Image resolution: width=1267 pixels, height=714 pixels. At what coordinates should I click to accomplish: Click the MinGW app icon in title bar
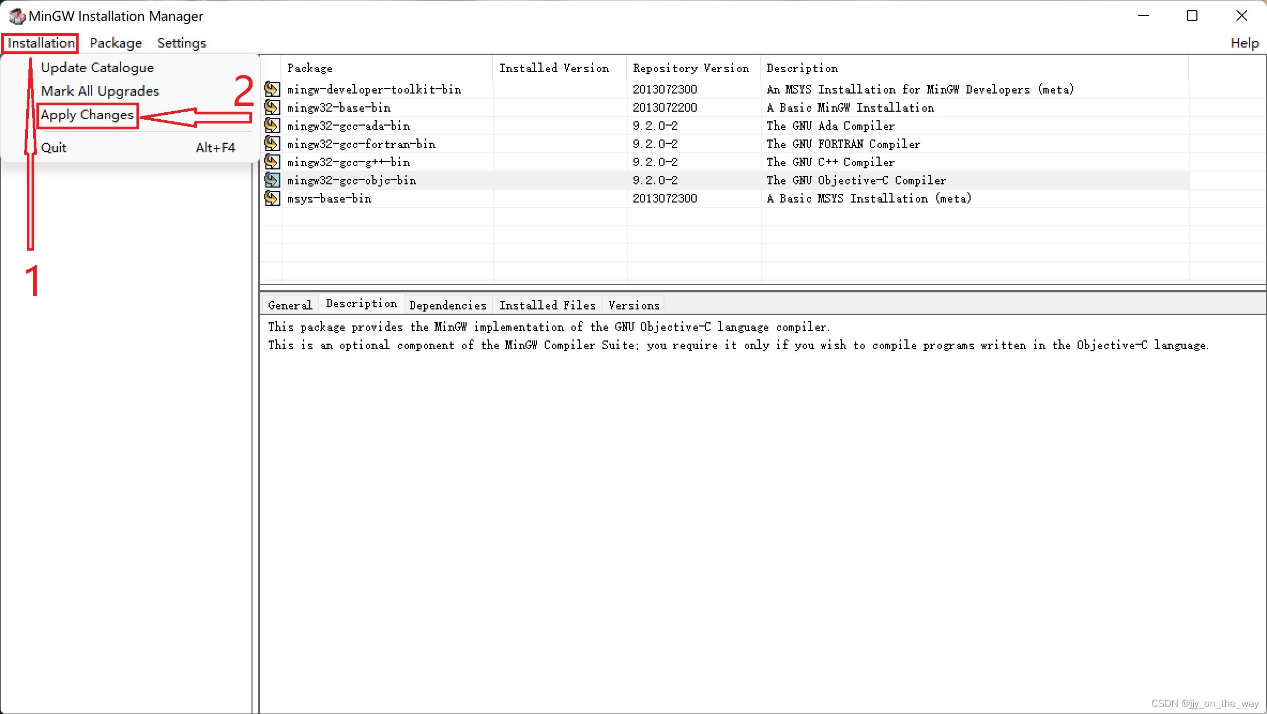click(x=17, y=16)
